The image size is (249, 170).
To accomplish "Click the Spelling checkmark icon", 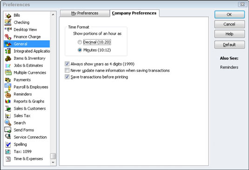I will point(8,144).
